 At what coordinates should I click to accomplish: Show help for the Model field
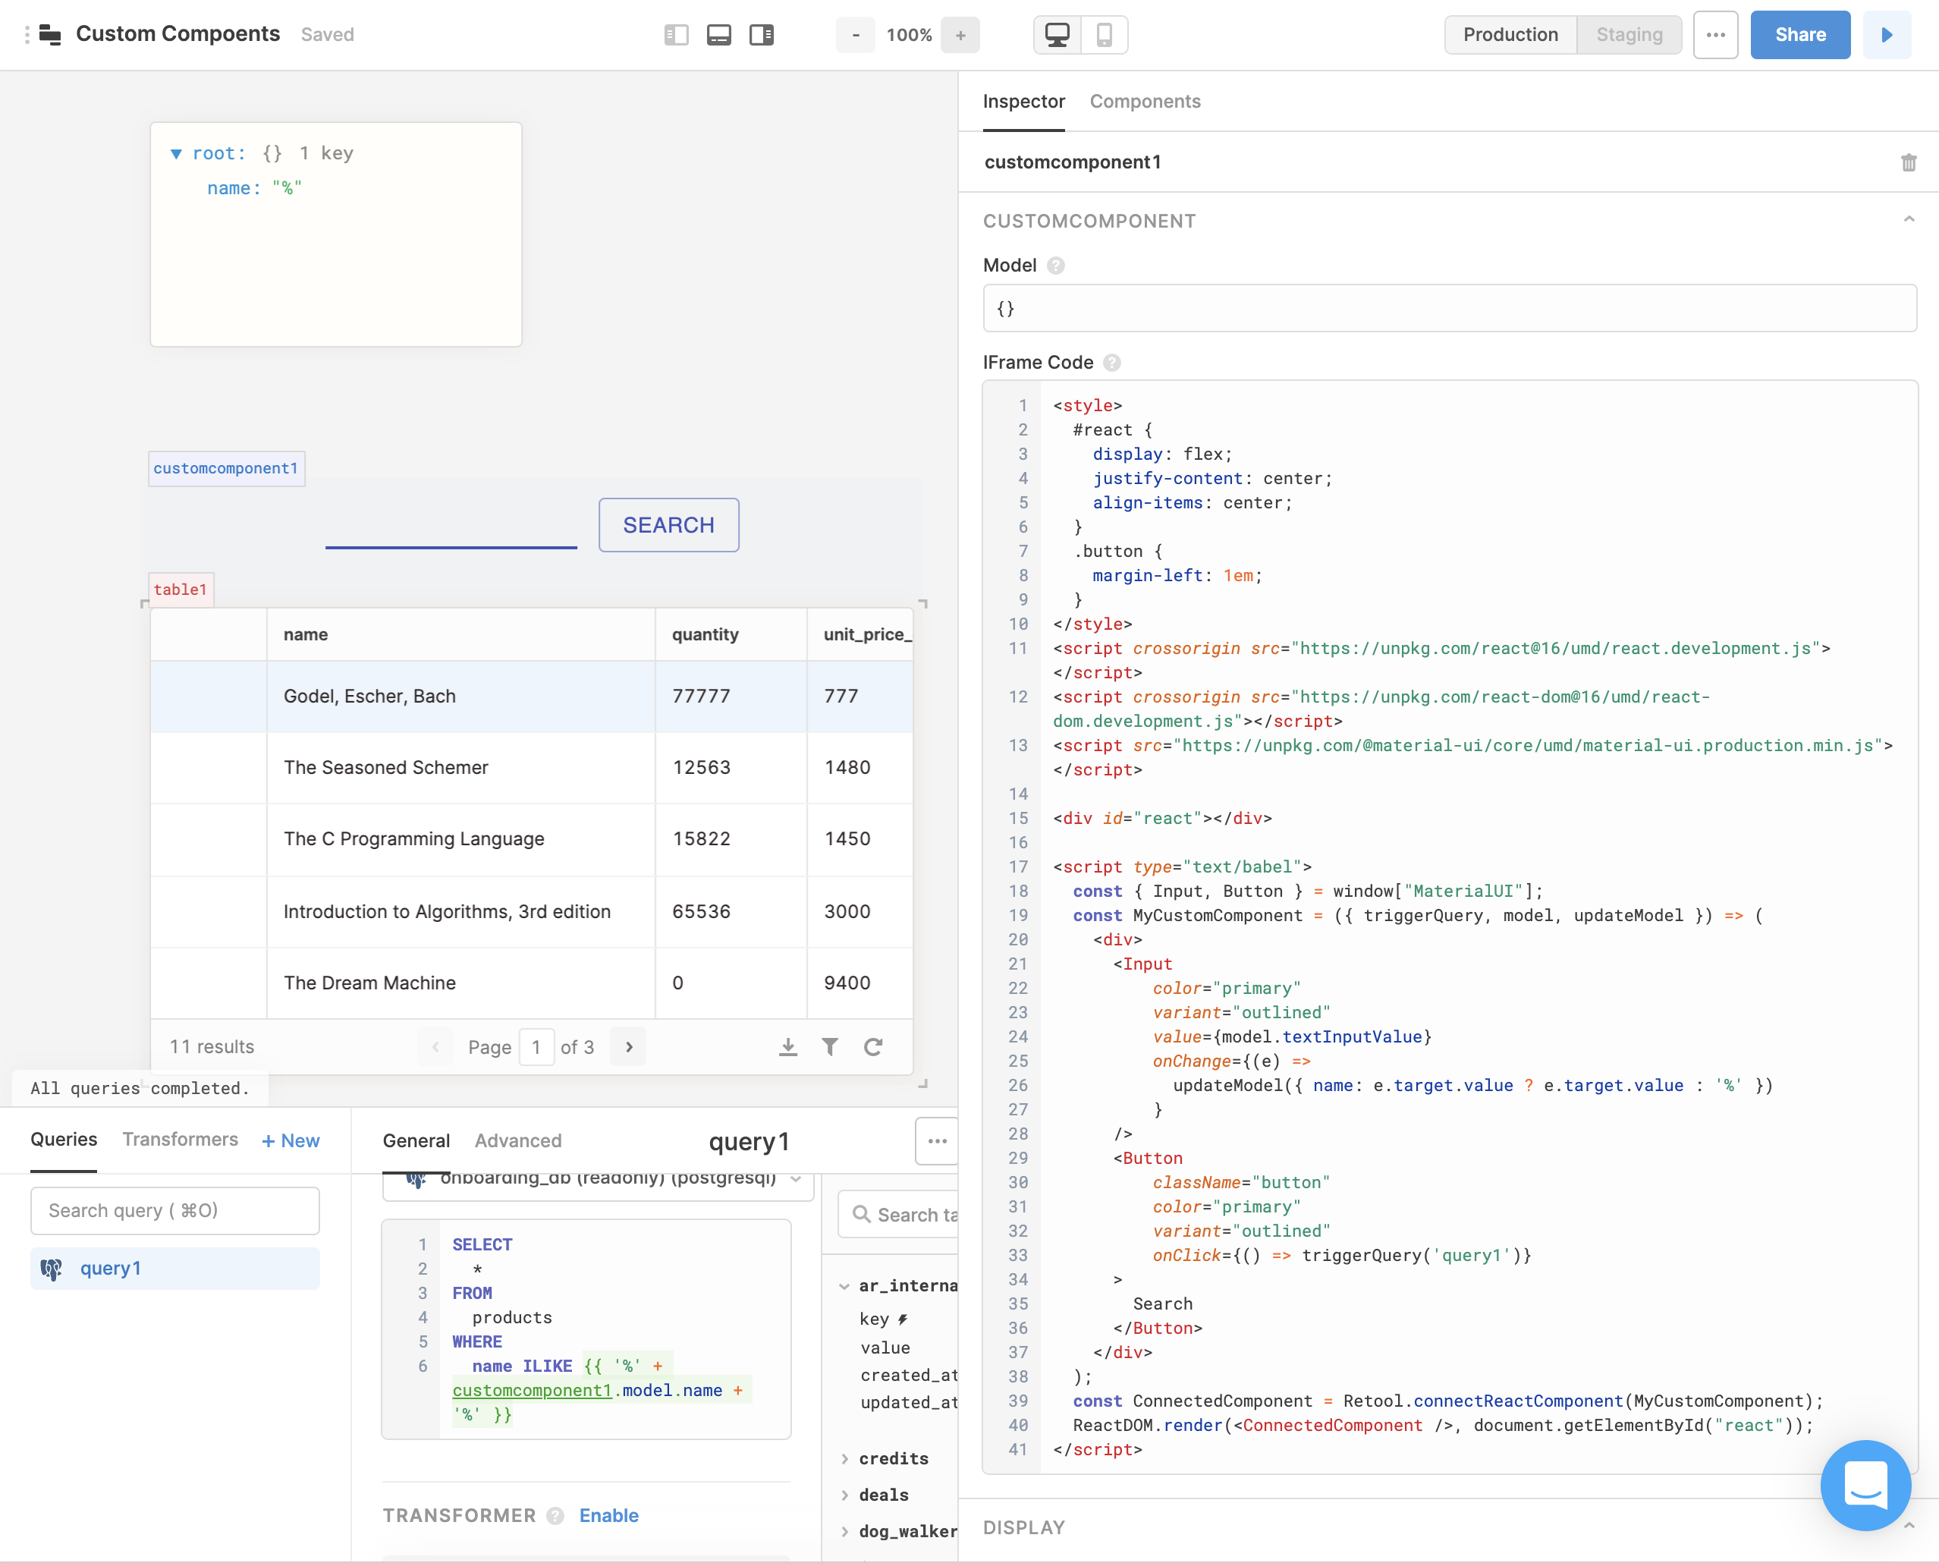1056,266
